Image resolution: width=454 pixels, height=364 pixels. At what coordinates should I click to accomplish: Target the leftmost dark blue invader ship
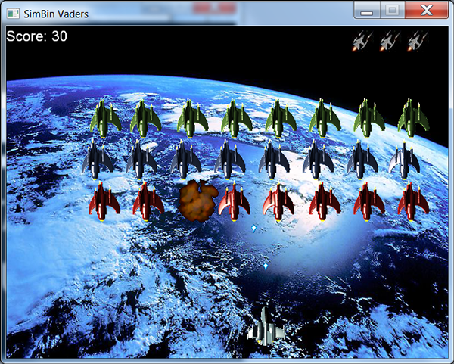pos(98,159)
